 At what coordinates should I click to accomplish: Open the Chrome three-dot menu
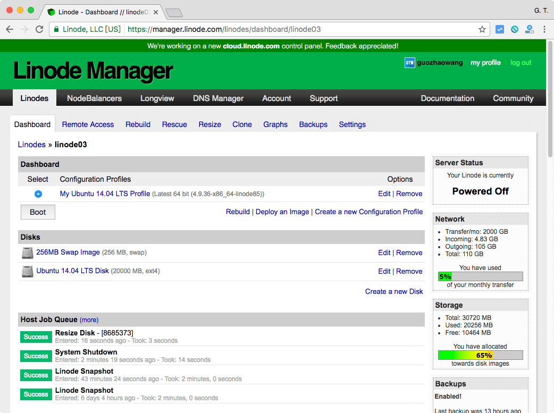[544, 29]
